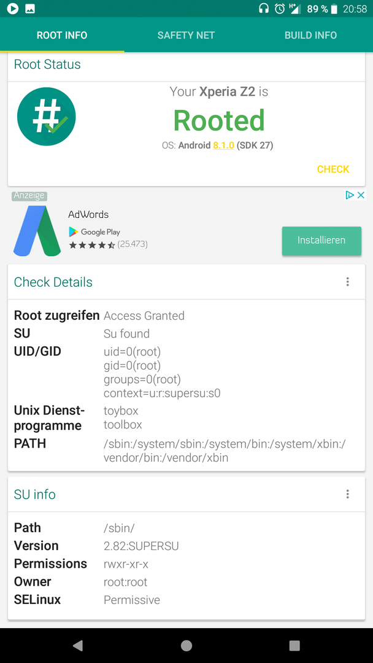Tap the root checker hash logo

tap(47, 117)
